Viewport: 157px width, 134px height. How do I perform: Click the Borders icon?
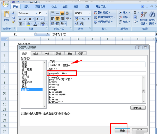pyautogui.click(x=20, y=24)
